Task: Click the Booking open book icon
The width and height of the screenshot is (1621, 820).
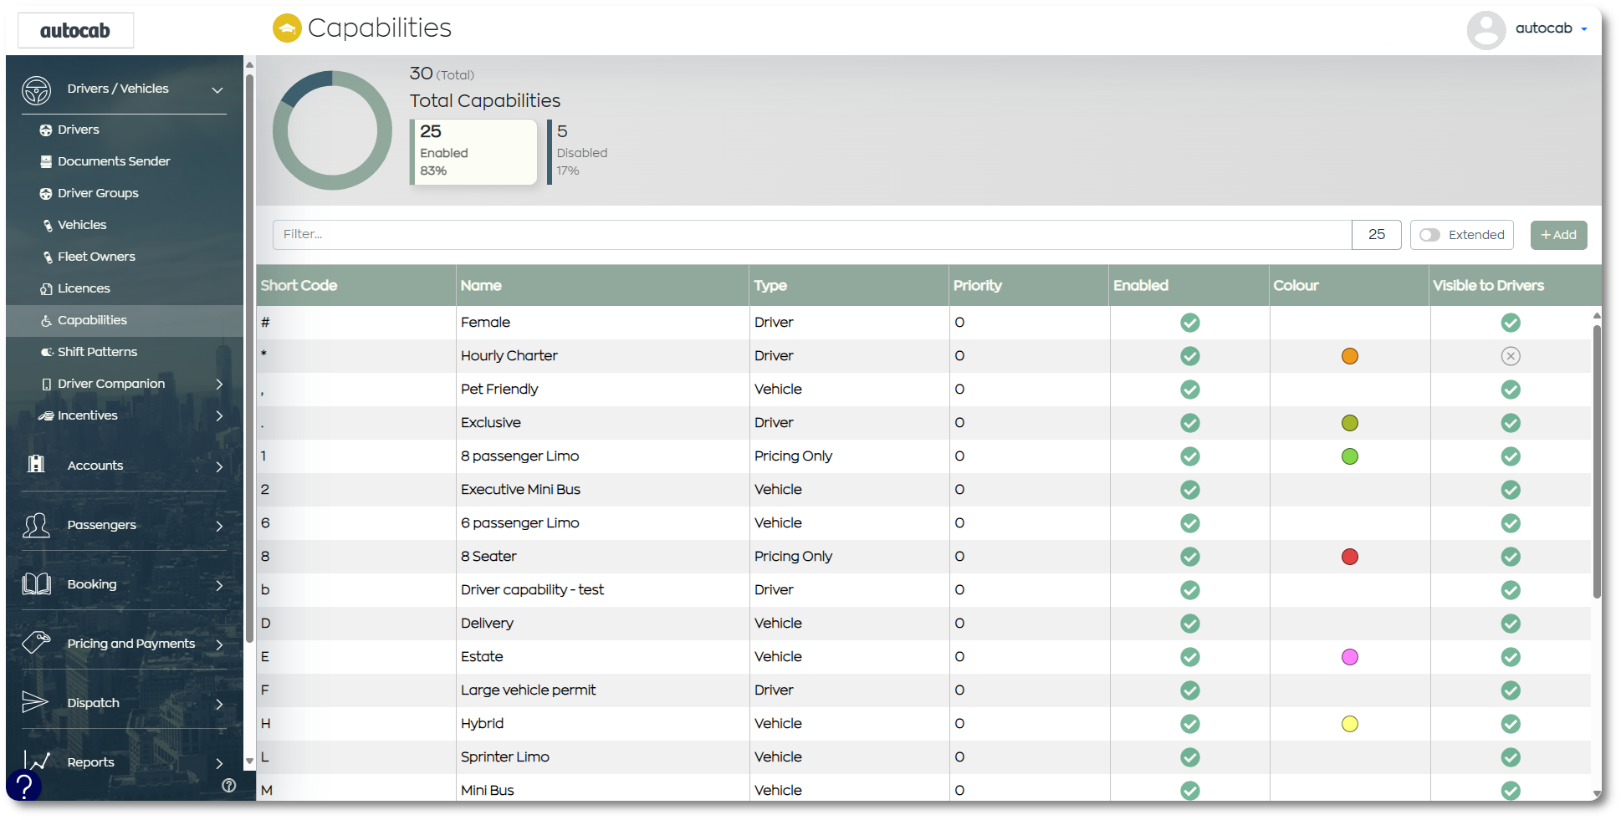Action: click(36, 584)
